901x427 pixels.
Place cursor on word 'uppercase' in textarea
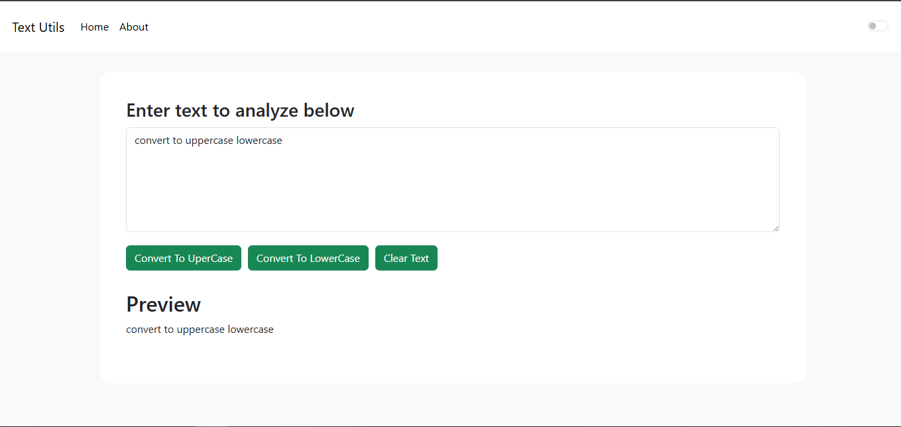point(210,141)
